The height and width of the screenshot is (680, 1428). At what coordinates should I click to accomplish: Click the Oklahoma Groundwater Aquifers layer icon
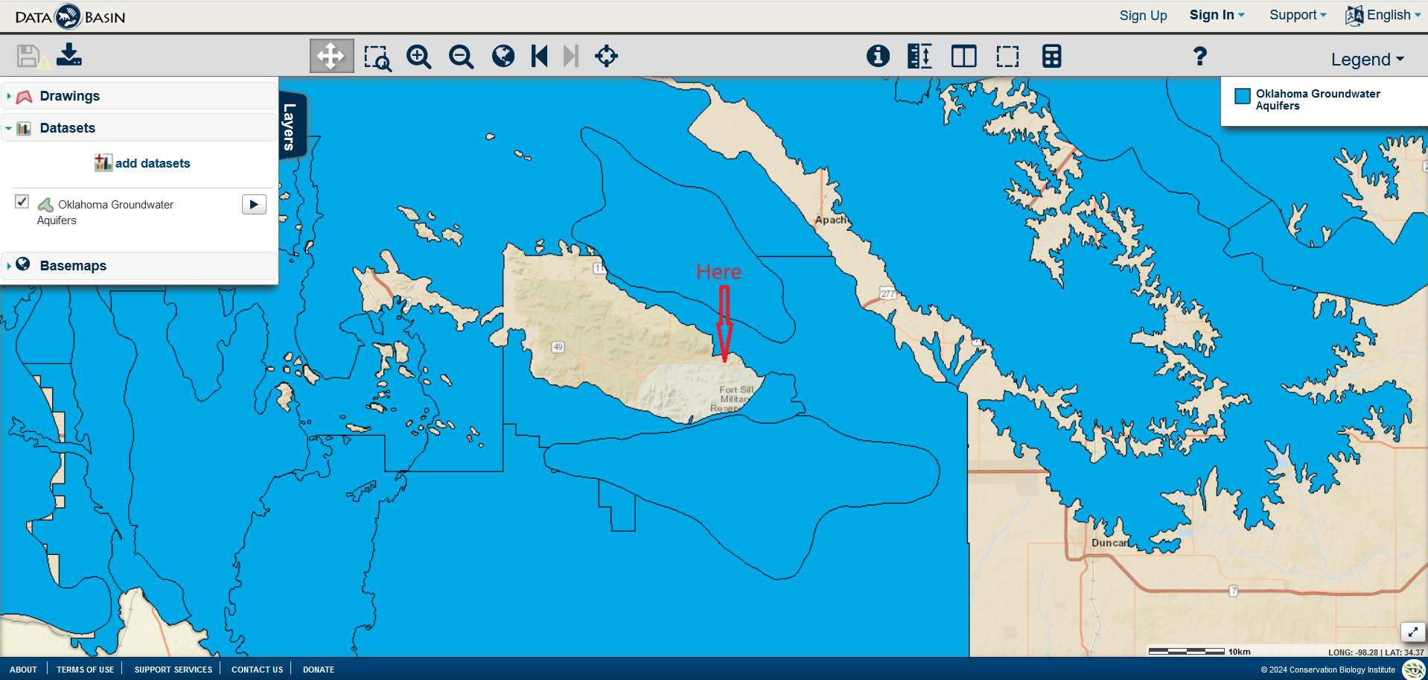[45, 205]
